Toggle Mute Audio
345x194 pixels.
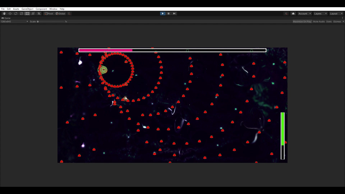(x=319, y=22)
